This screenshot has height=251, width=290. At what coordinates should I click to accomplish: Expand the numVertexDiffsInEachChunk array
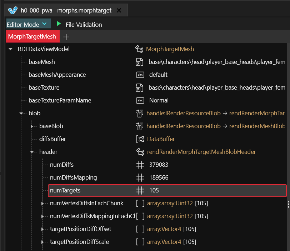[x=43, y=204]
